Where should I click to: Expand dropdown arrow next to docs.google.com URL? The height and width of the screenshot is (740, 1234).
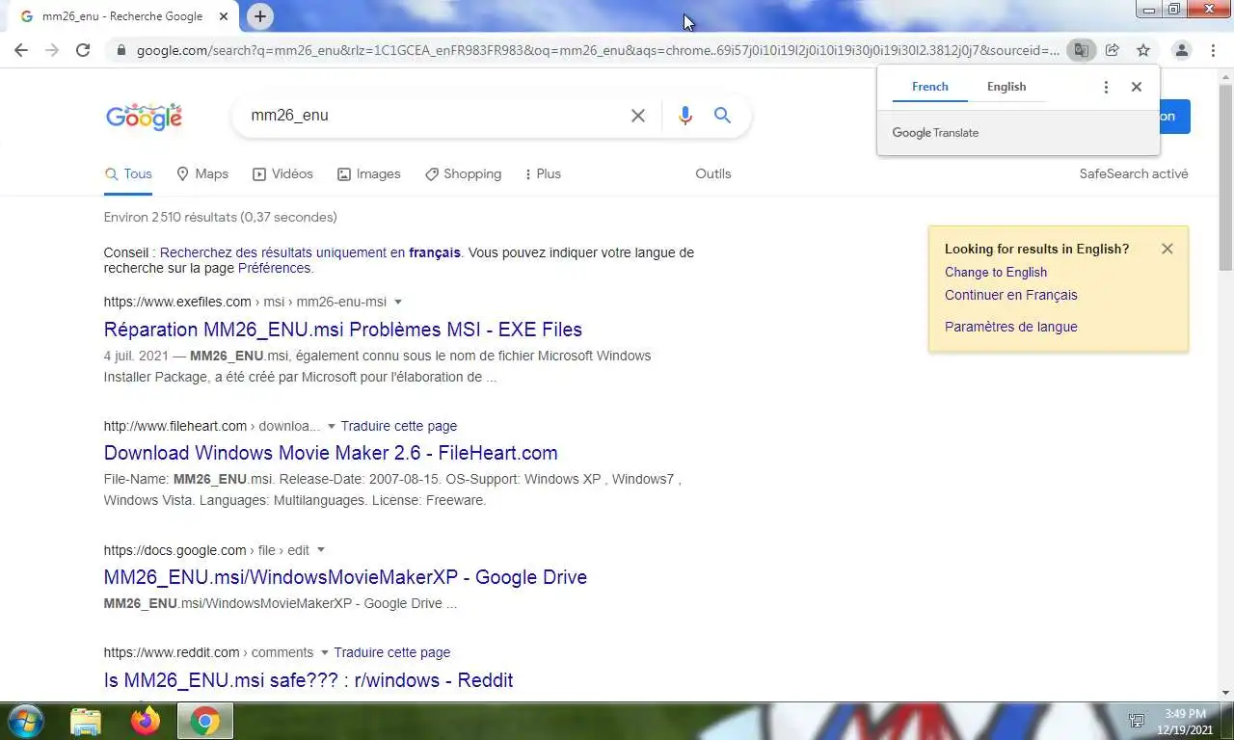point(321,551)
